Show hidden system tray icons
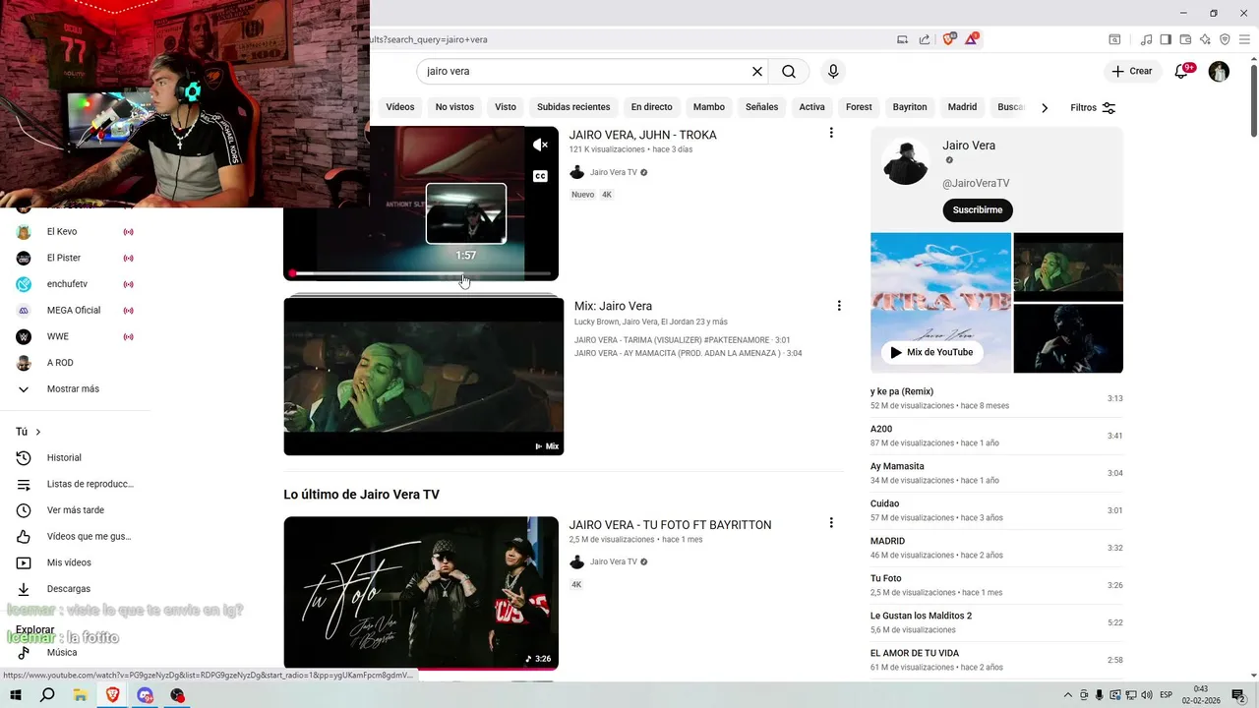This screenshot has width=1259, height=708. tap(1068, 695)
